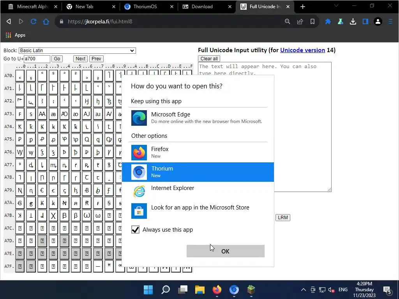Toggle the side panel icon
The width and height of the screenshot is (399, 299).
(x=365, y=22)
